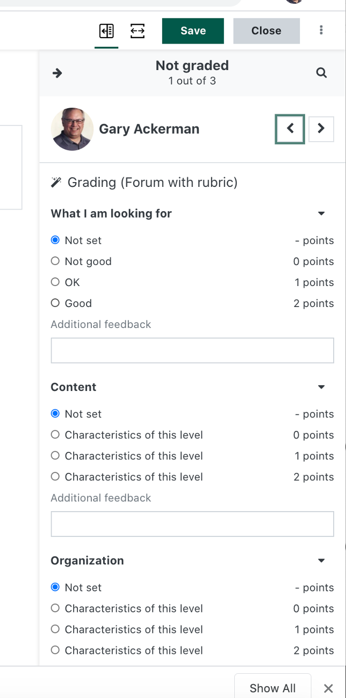Click Gary Ackerman's profile picture
This screenshot has height=698, width=346.
(x=72, y=129)
